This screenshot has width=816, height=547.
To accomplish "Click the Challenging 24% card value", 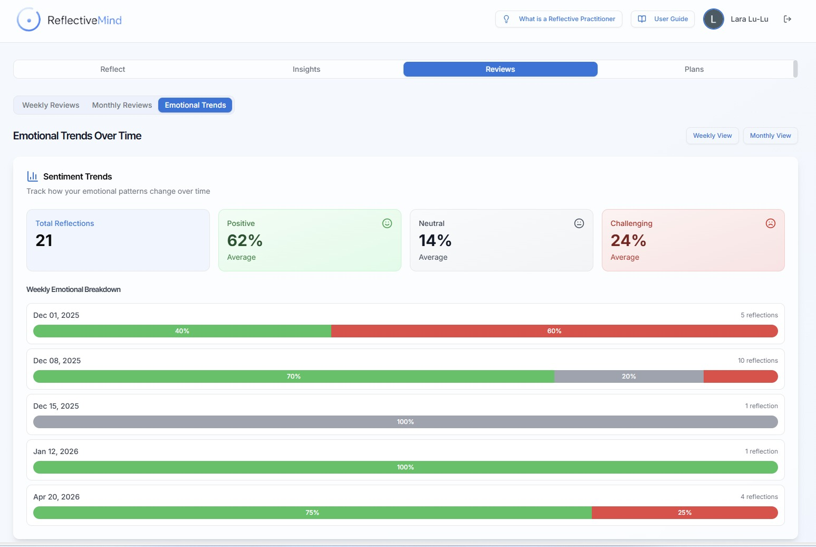I will click(628, 240).
